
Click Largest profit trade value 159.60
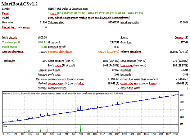tap(115, 70)
